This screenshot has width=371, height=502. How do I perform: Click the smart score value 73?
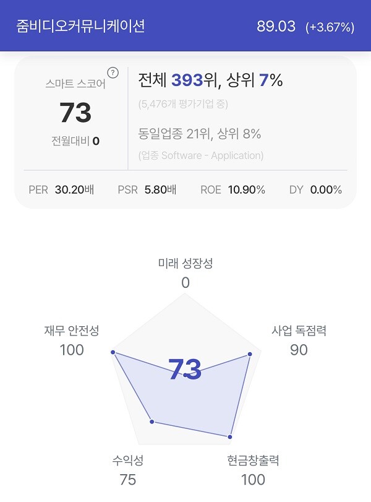coord(75,113)
